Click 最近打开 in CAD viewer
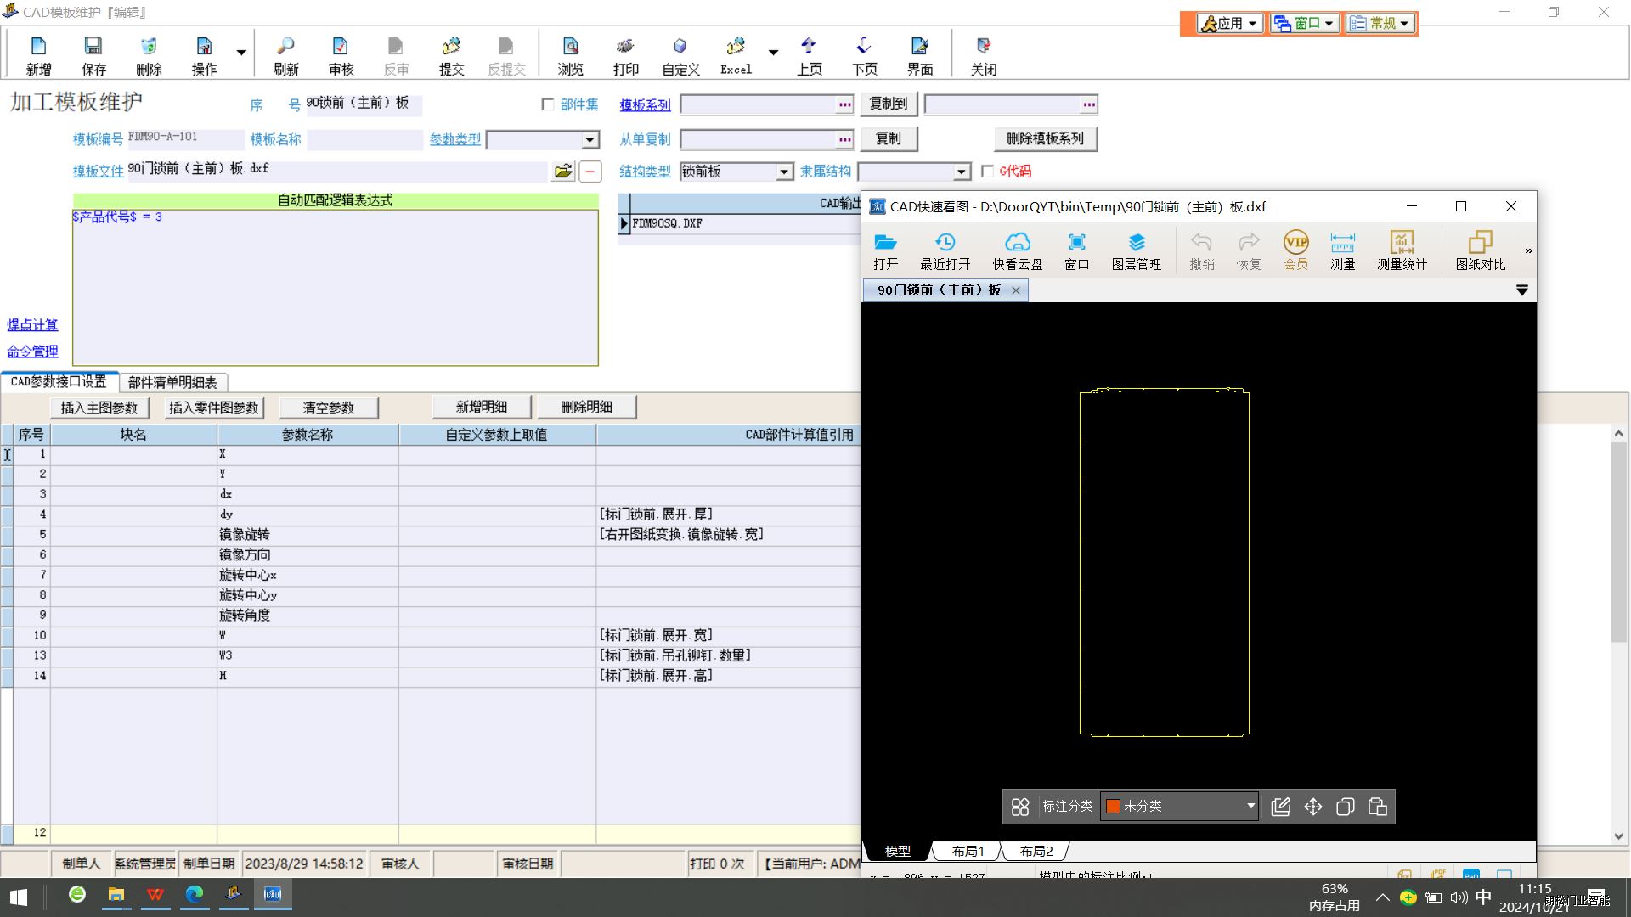Screen dimensions: 1631x917 (x=945, y=251)
